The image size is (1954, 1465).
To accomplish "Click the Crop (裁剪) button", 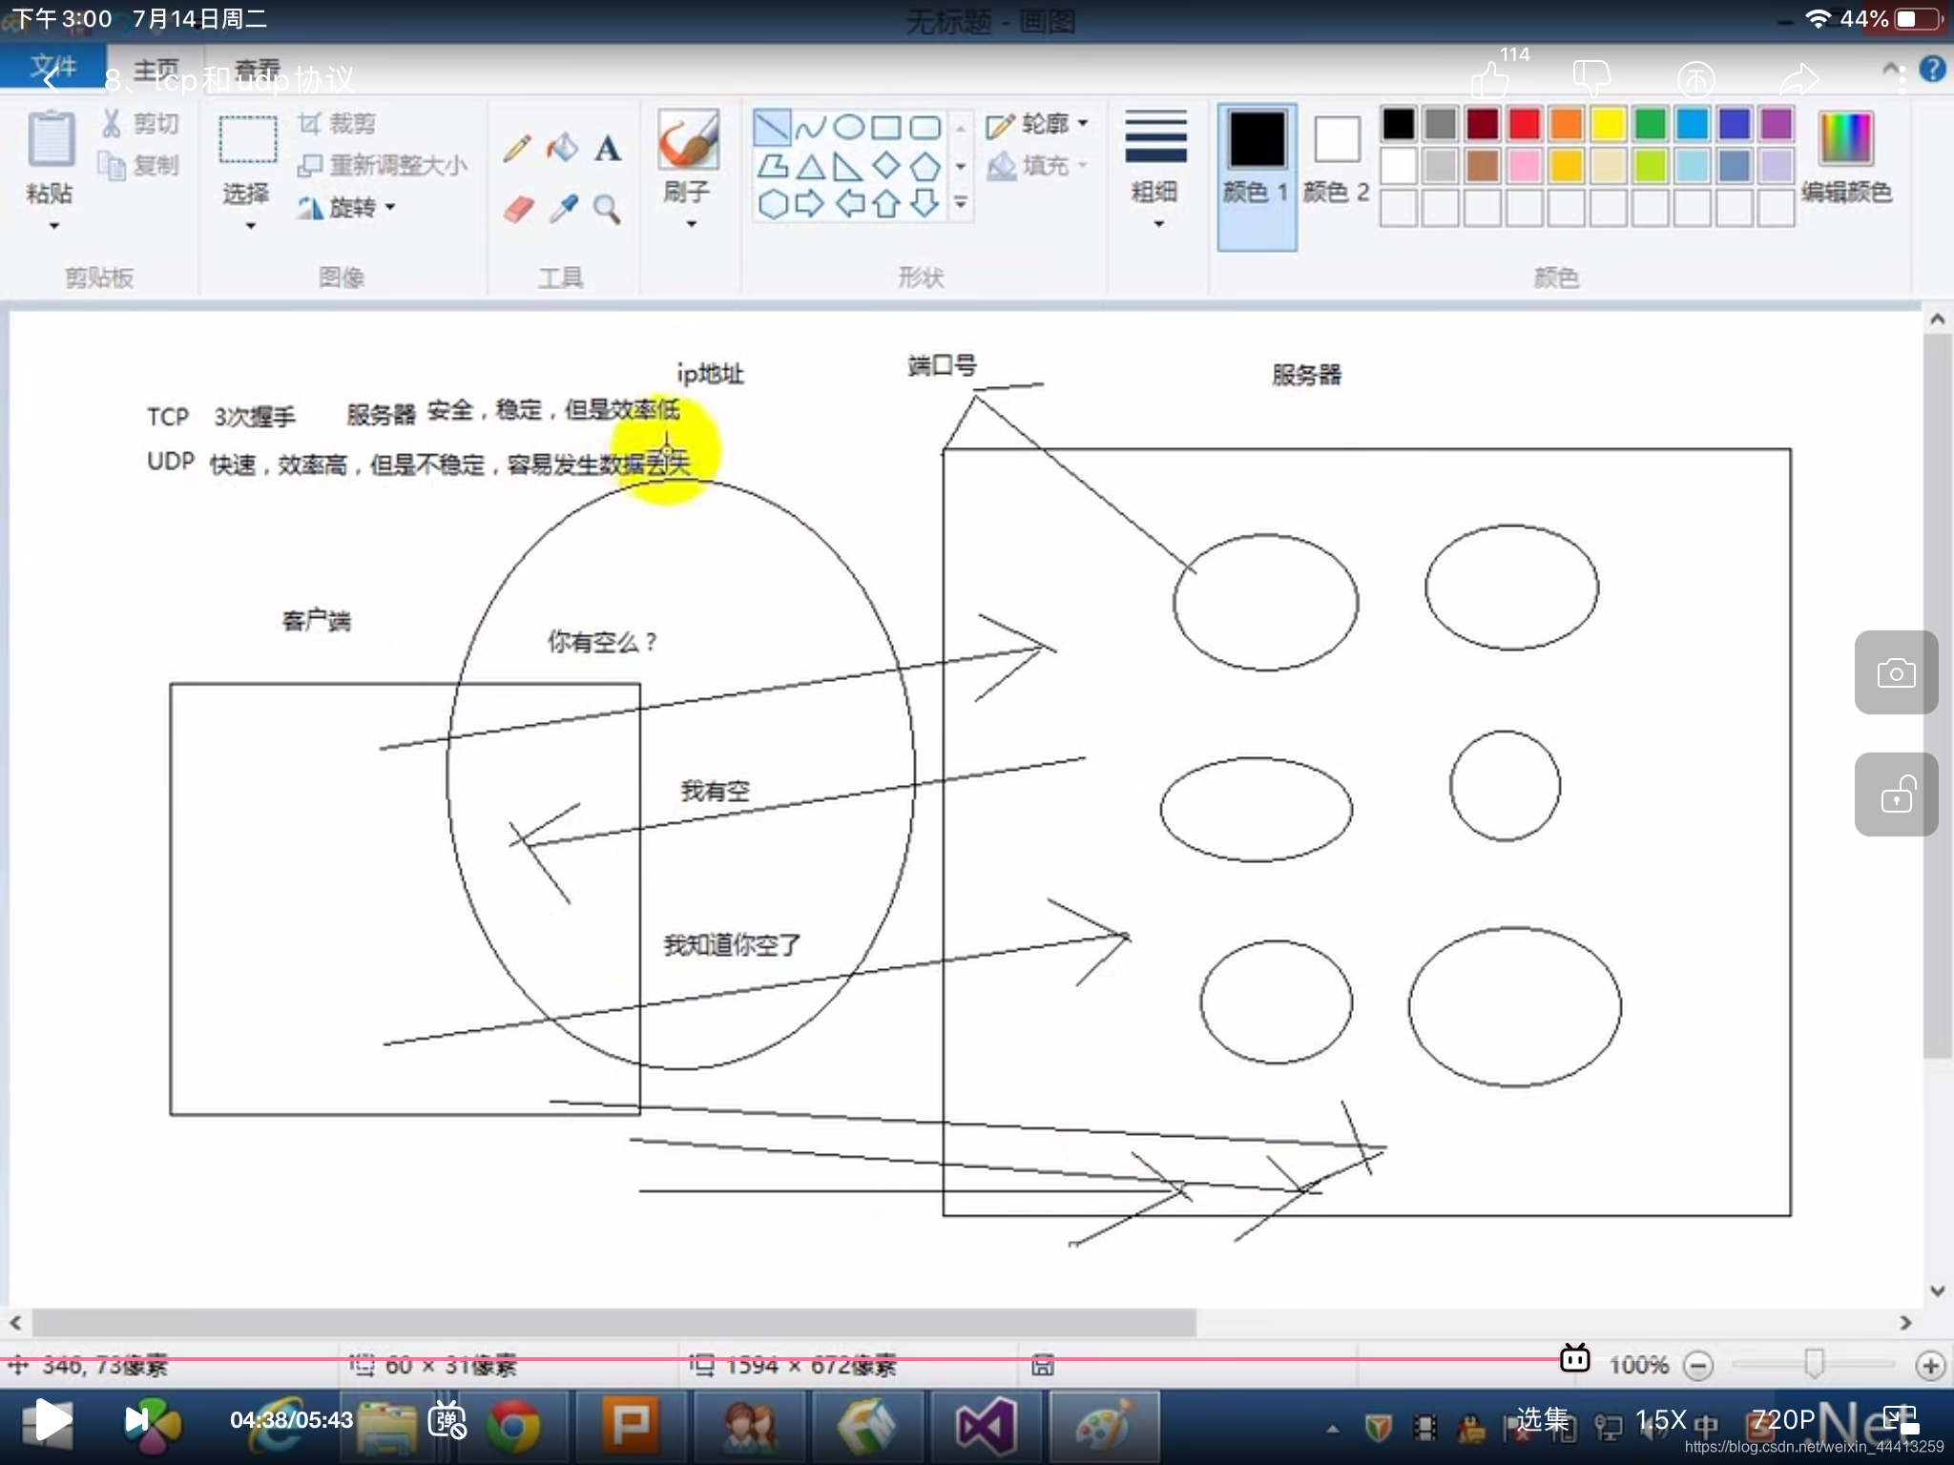I will click(x=337, y=124).
